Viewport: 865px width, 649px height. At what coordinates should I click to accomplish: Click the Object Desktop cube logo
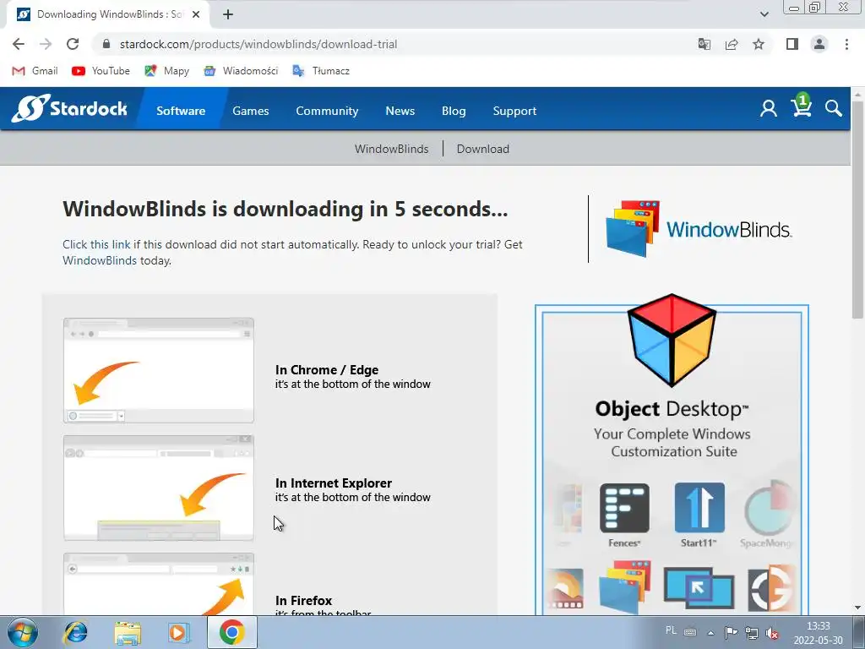click(672, 340)
